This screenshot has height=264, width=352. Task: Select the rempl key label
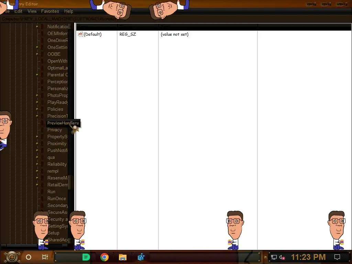coord(53,171)
